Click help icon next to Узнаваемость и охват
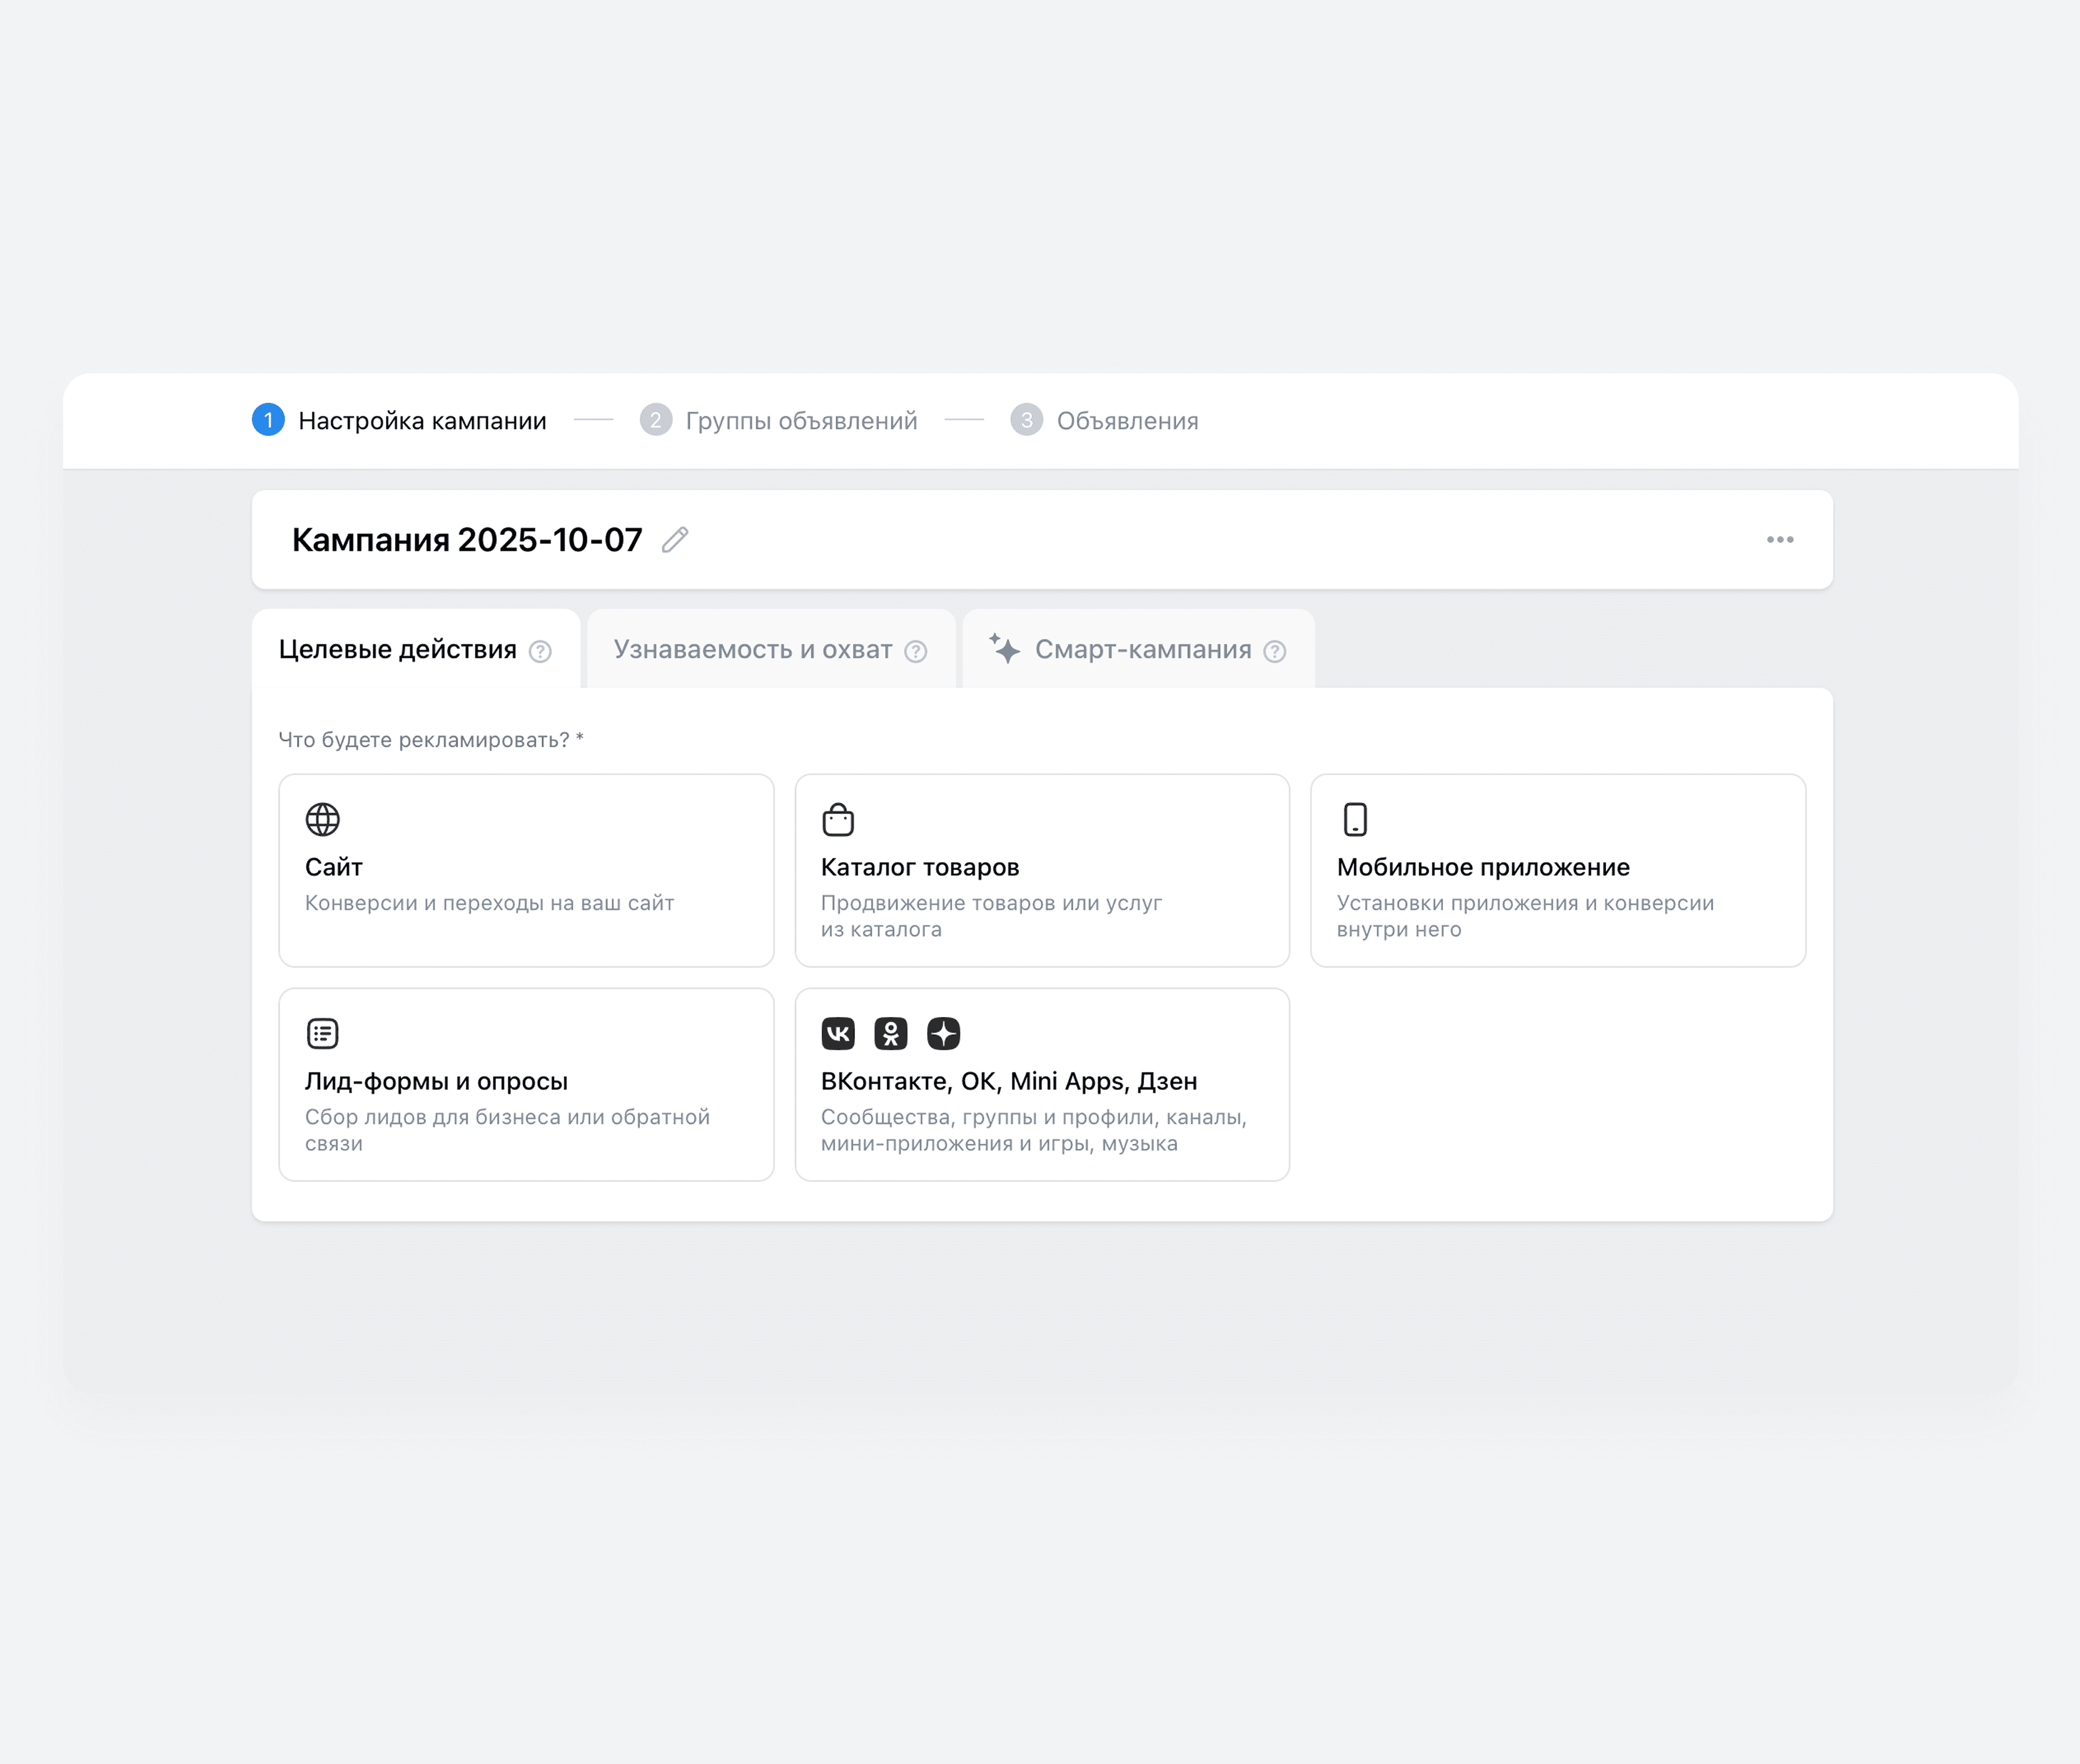 915,652
